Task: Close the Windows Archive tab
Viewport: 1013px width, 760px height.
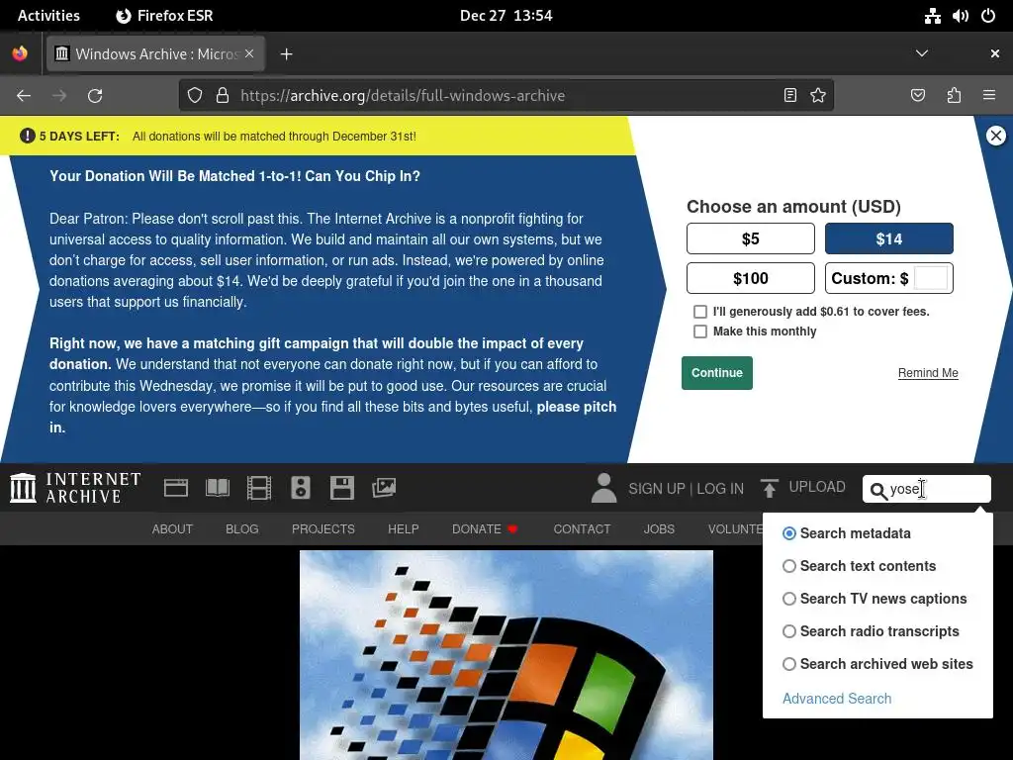Action: coord(249,53)
